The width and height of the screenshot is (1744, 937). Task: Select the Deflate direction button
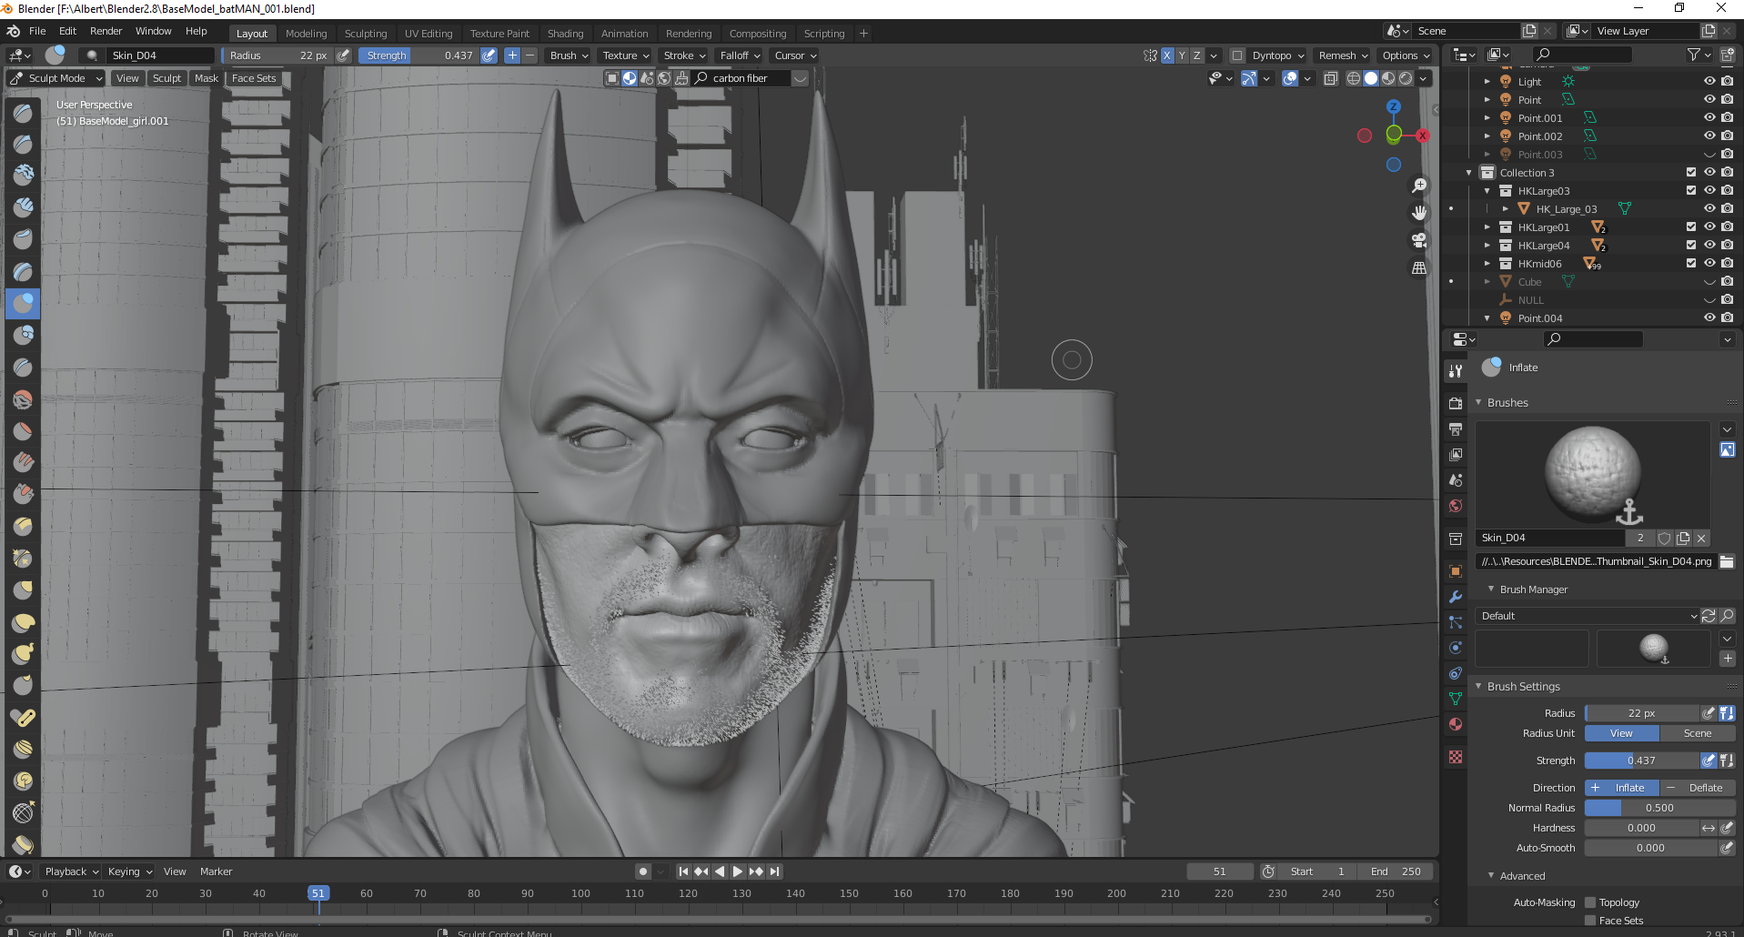coord(1698,788)
